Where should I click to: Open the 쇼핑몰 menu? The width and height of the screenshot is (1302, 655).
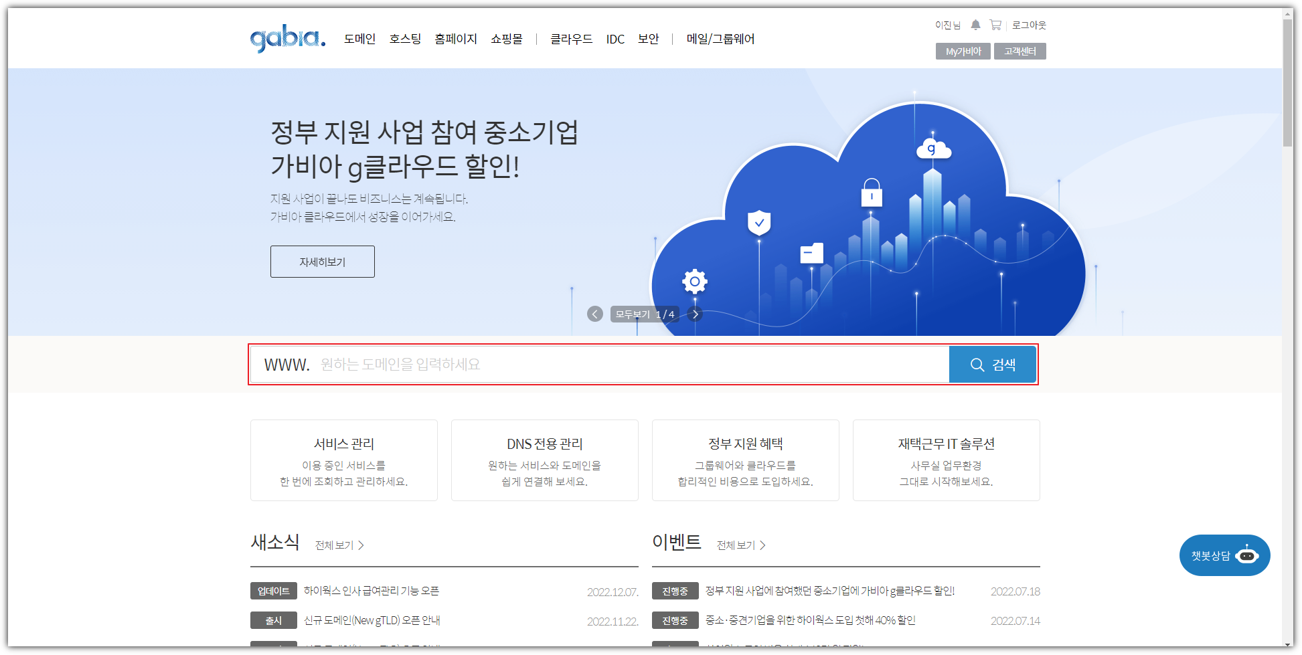(507, 39)
